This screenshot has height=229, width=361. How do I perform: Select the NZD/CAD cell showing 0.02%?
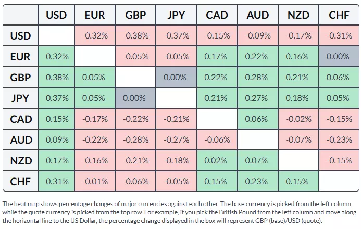[x=217, y=161]
